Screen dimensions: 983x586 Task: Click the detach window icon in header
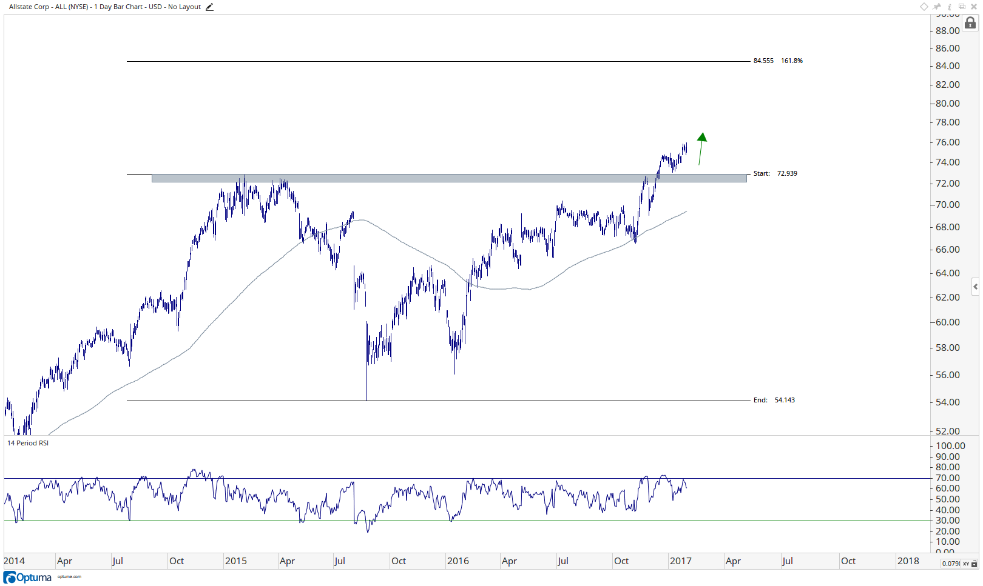[962, 7]
